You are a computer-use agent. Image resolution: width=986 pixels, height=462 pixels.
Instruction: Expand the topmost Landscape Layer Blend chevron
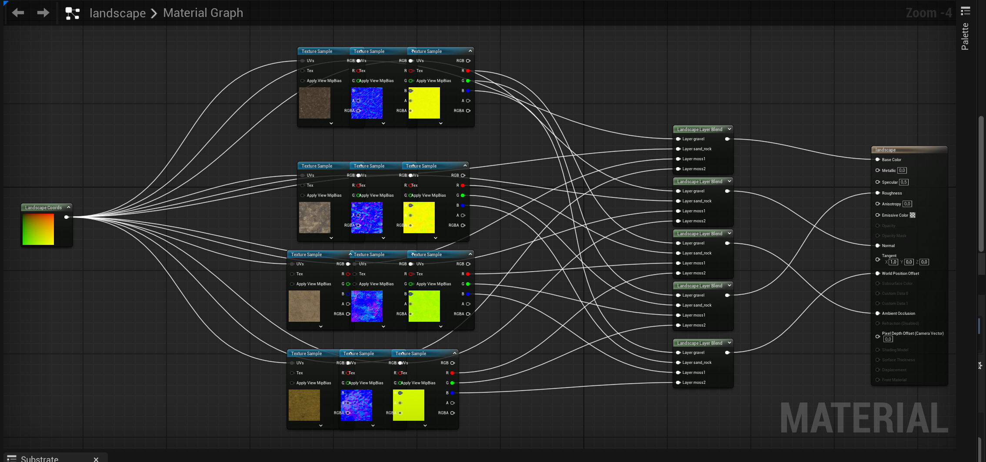pos(730,129)
